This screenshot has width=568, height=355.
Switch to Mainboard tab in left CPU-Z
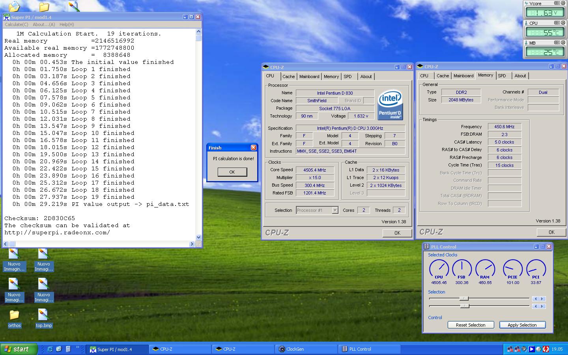pyautogui.click(x=309, y=77)
